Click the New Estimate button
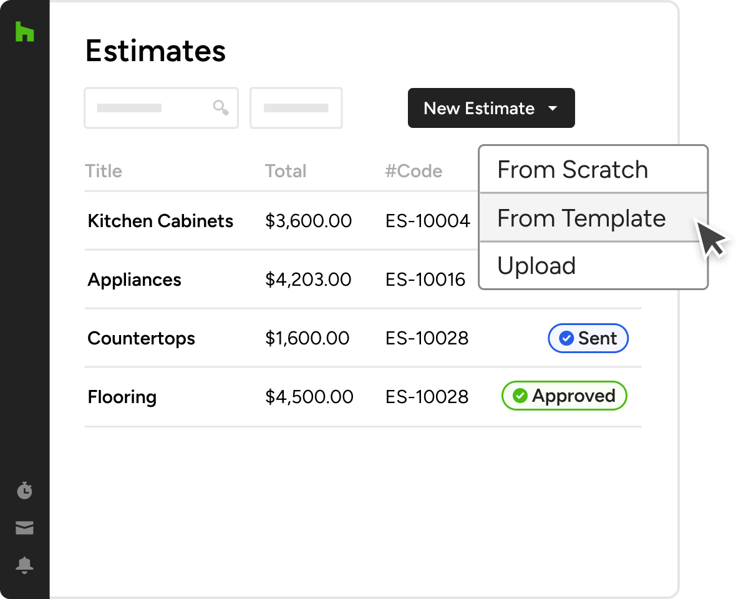This screenshot has width=736, height=599. pyautogui.click(x=479, y=109)
